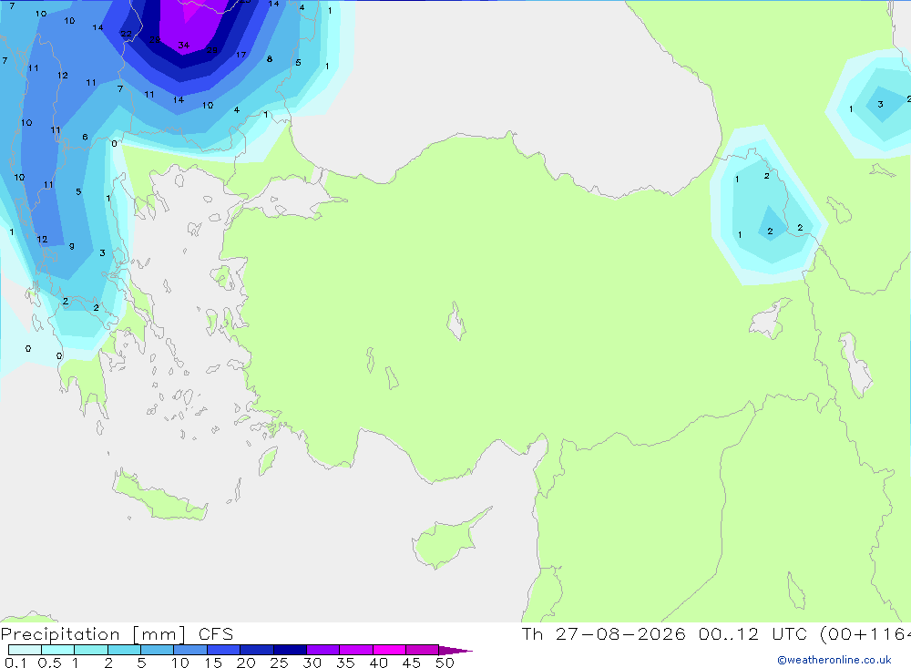Click the legend scale label "0.1"
The image size is (911, 668).
(x=15, y=663)
